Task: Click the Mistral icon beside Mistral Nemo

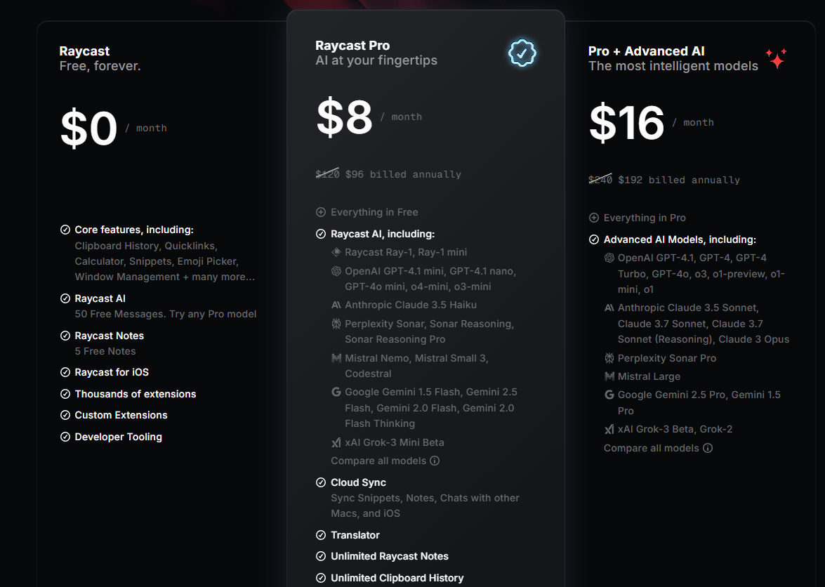Action: [x=336, y=358]
